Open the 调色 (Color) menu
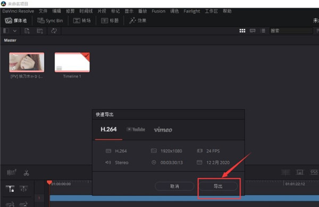The image size is (319, 207). pos(174,11)
